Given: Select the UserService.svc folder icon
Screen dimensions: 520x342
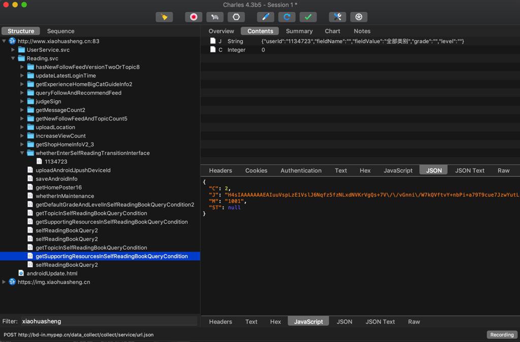Looking at the screenshot, I should coord(21,50).
